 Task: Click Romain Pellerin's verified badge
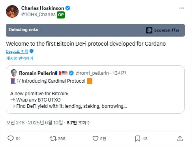click(x=71, y=73)
